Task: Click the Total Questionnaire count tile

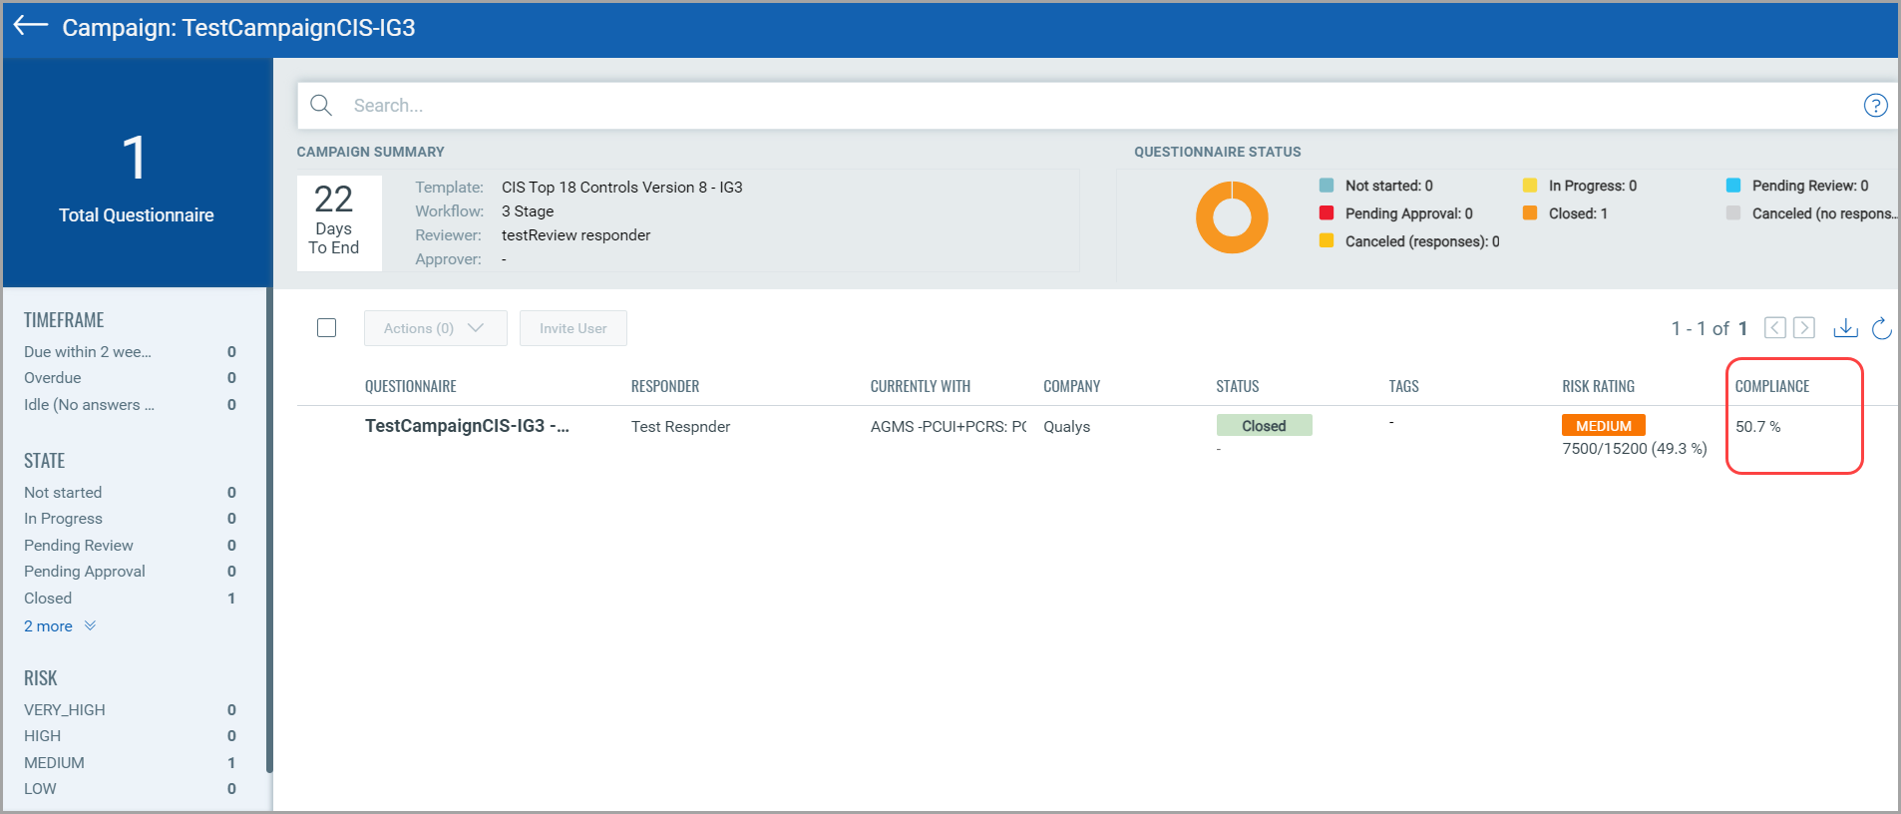Action: click(x=137, y=175)
